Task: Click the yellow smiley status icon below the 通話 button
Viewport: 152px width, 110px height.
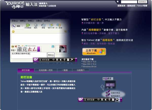Action: click(13, 32)
